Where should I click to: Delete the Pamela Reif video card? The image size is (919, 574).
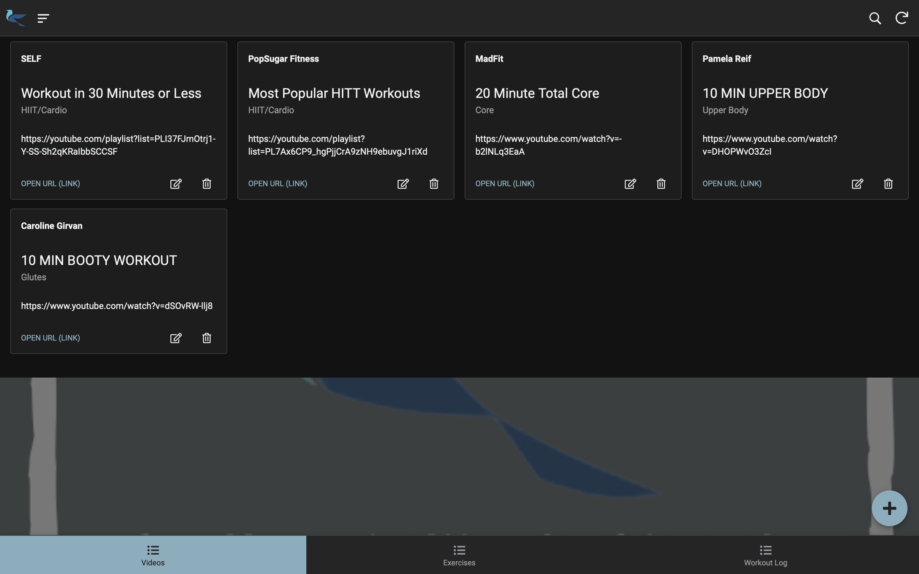coord(888,184)
